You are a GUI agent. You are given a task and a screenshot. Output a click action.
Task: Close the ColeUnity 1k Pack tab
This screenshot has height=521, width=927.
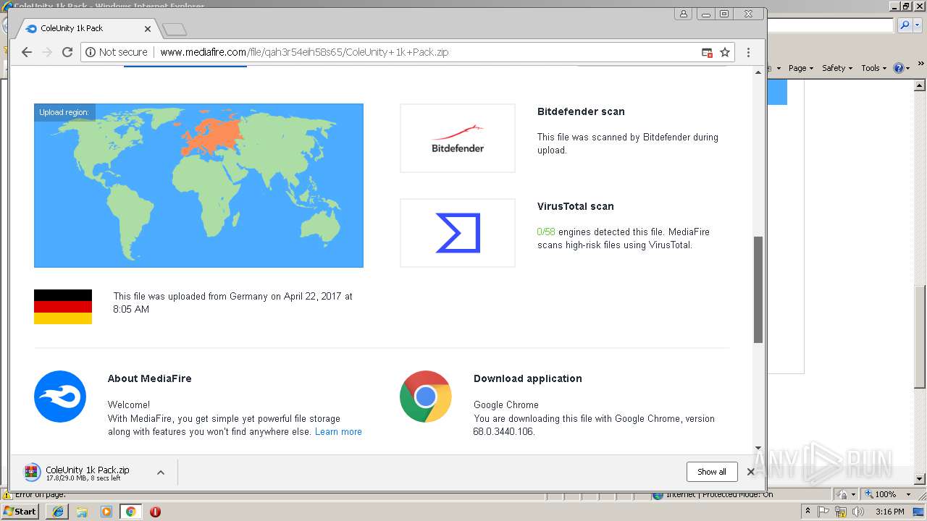[x=148, y=29]
